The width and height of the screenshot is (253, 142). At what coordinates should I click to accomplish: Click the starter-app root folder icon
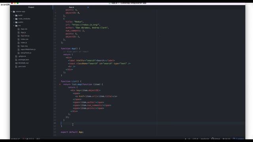click(x=14, y=11)
